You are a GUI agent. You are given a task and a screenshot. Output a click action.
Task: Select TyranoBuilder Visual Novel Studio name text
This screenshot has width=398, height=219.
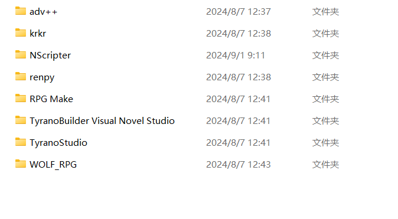coord(102,121)
